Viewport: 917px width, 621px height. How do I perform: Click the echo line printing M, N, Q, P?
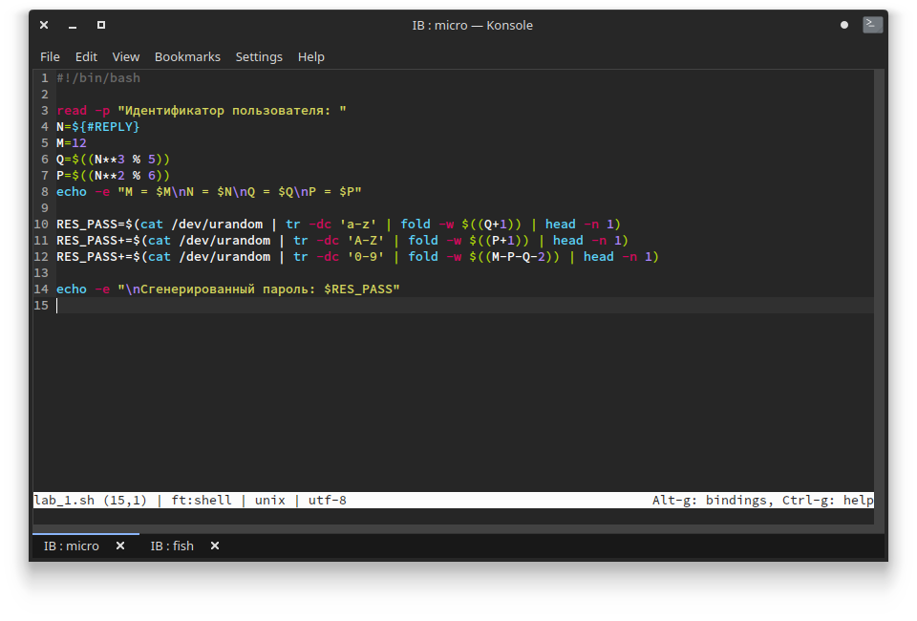point(209,192)
